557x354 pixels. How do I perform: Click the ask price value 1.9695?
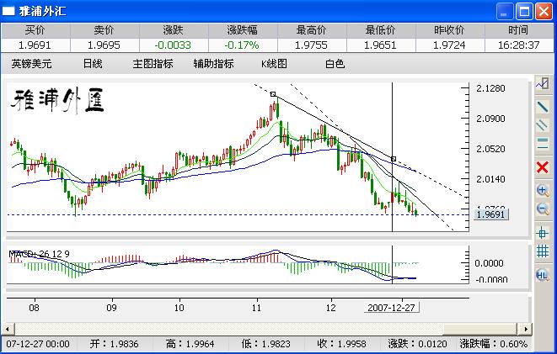coord(104,45)
